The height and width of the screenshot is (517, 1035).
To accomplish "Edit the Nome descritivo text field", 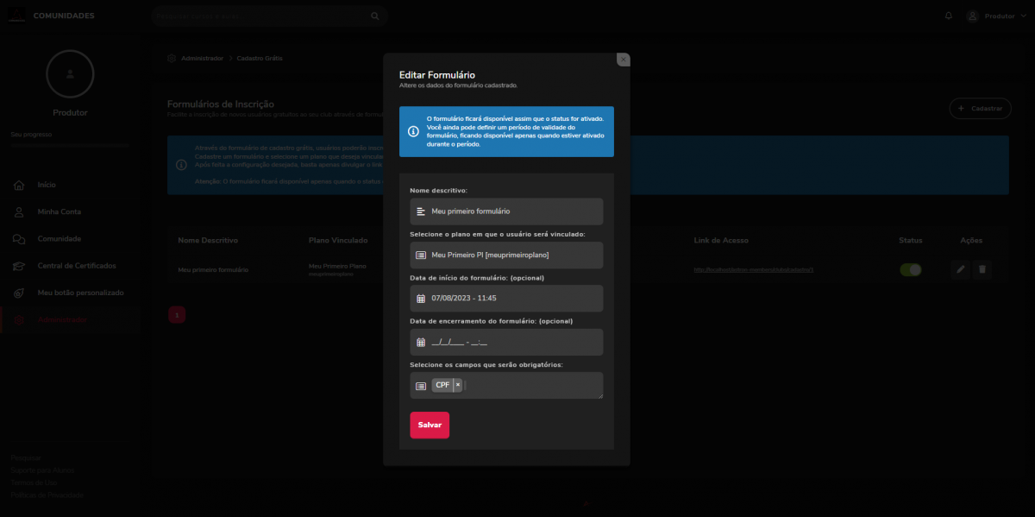I will click(513, 211).
